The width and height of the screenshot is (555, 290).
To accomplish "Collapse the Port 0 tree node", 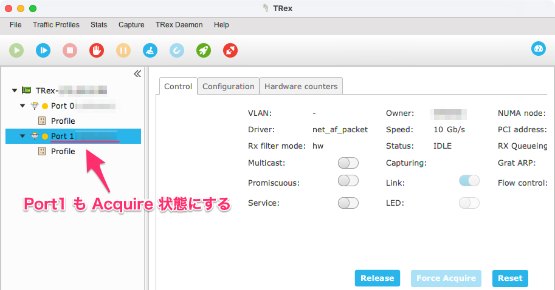I will [x=22, y=106].
